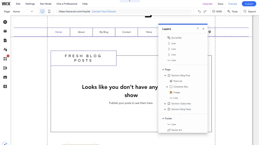Viewport: 259px width, 145px height.
Task: Click the Upgrade link
Action: pos(208,4)
